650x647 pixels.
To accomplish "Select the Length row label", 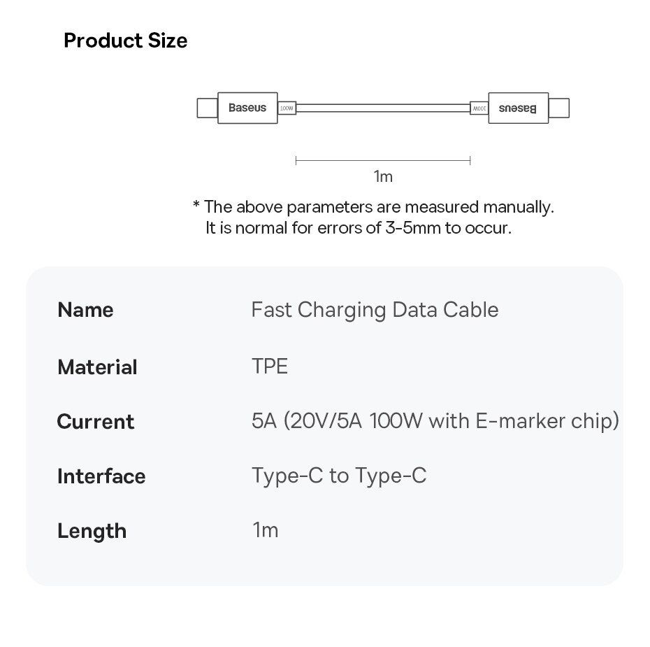I will [92, 531].
